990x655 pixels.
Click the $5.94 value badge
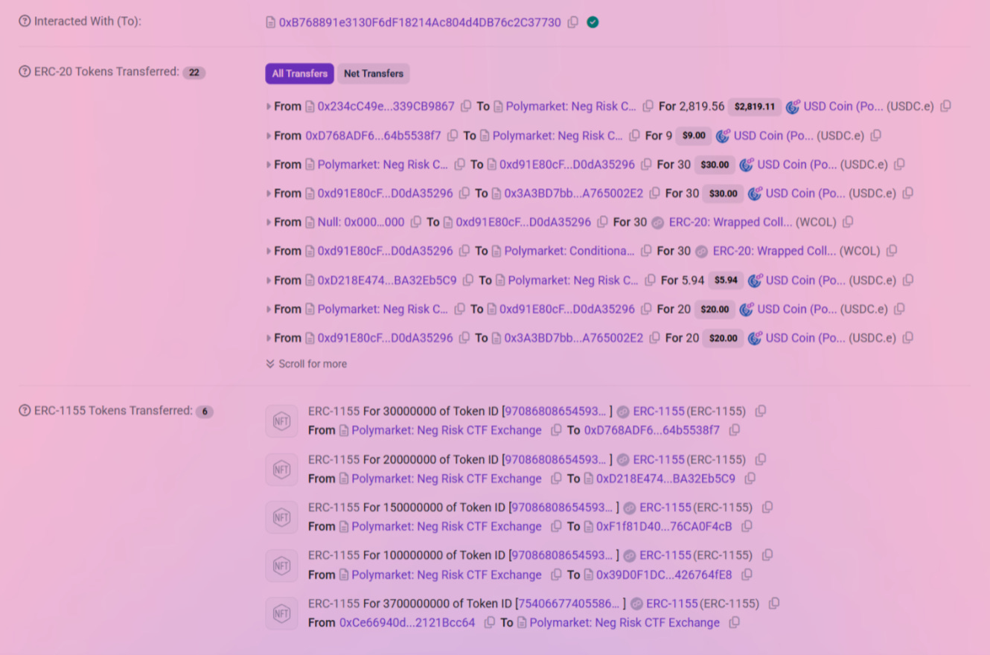(x=726, y=281)
